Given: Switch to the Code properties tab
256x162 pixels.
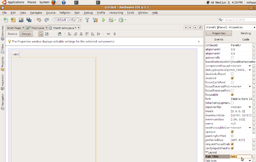Looking at the screenshot, I should (245, 40).
